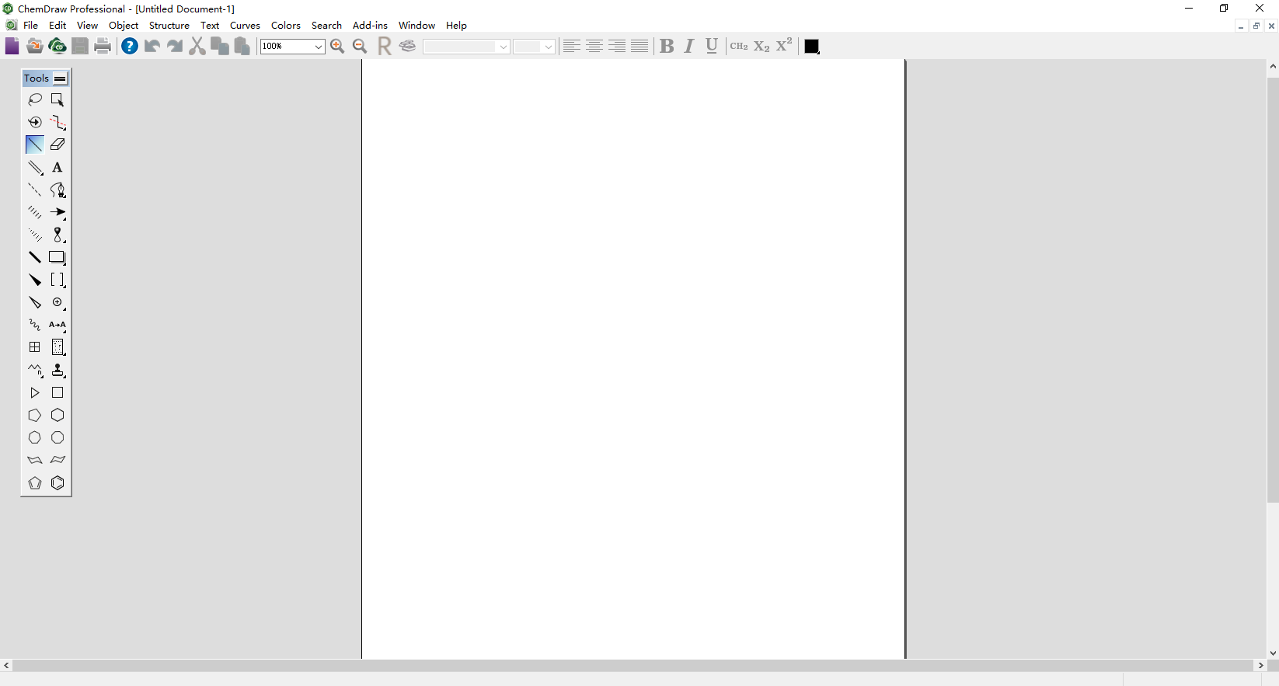1279x686 pixels.
Task: Toggle Underline text formatting
Action: pyautogui.click(x=711, y=47)
